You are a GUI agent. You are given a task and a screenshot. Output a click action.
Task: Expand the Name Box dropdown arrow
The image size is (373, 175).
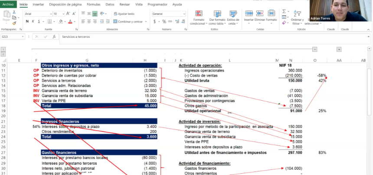pyautogui.click(x=23, y=36)
